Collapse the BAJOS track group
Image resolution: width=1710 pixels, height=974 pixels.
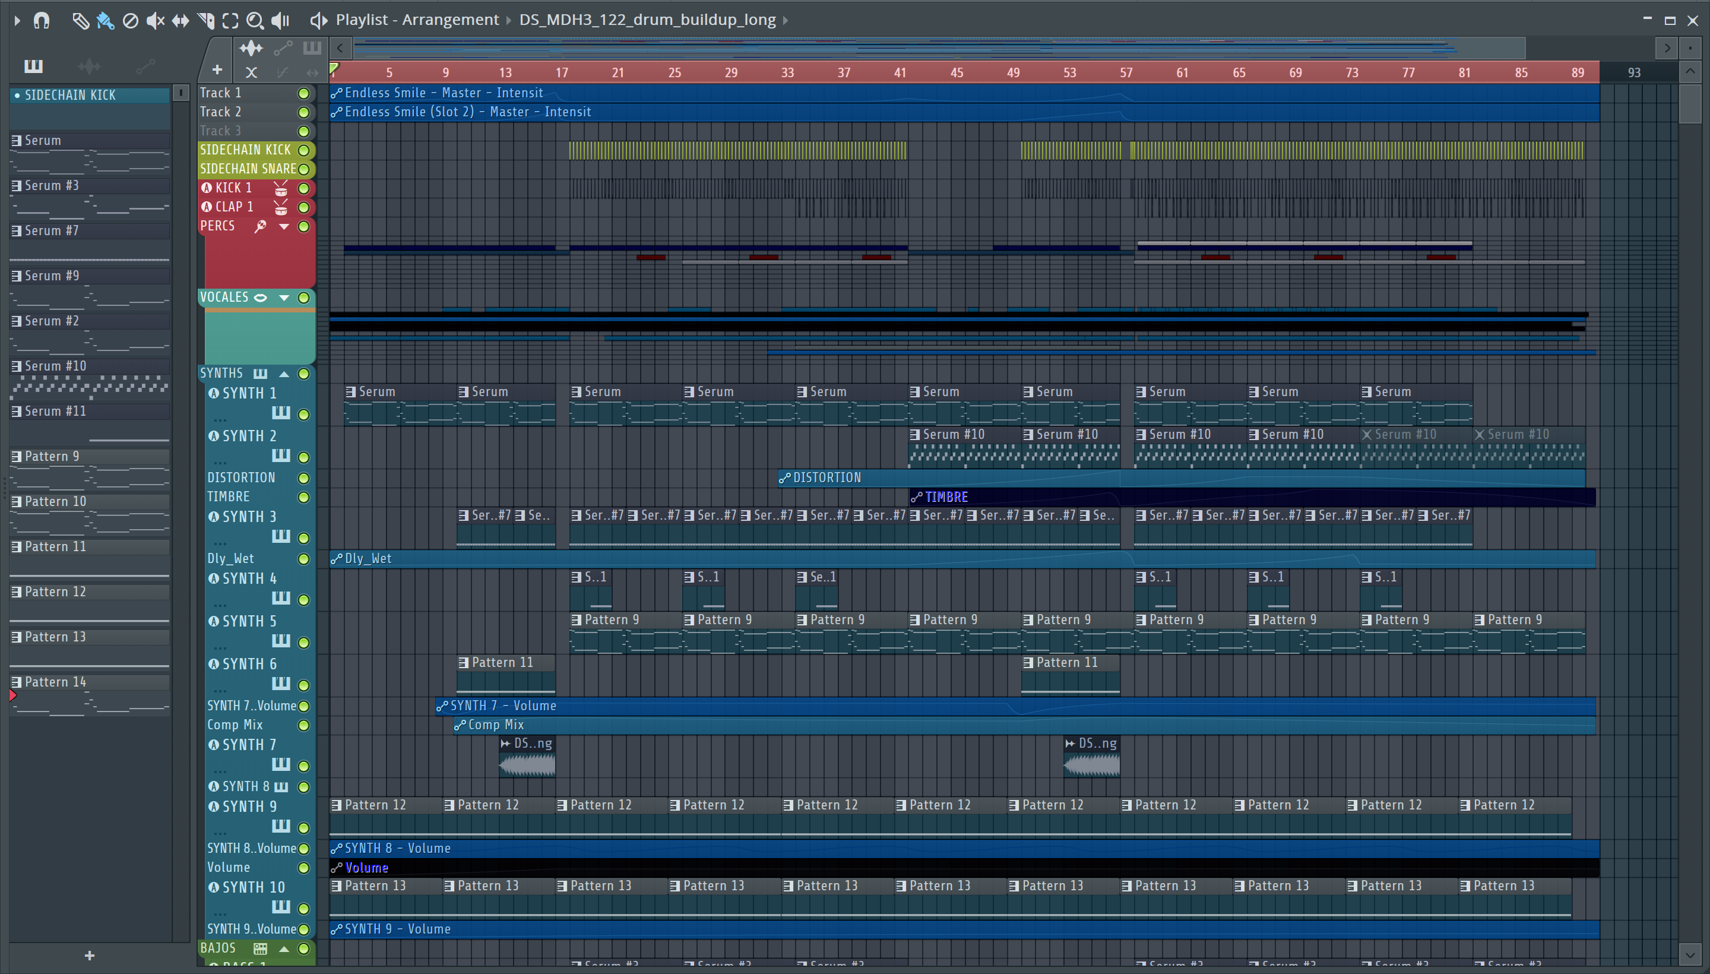click(284, 948)
